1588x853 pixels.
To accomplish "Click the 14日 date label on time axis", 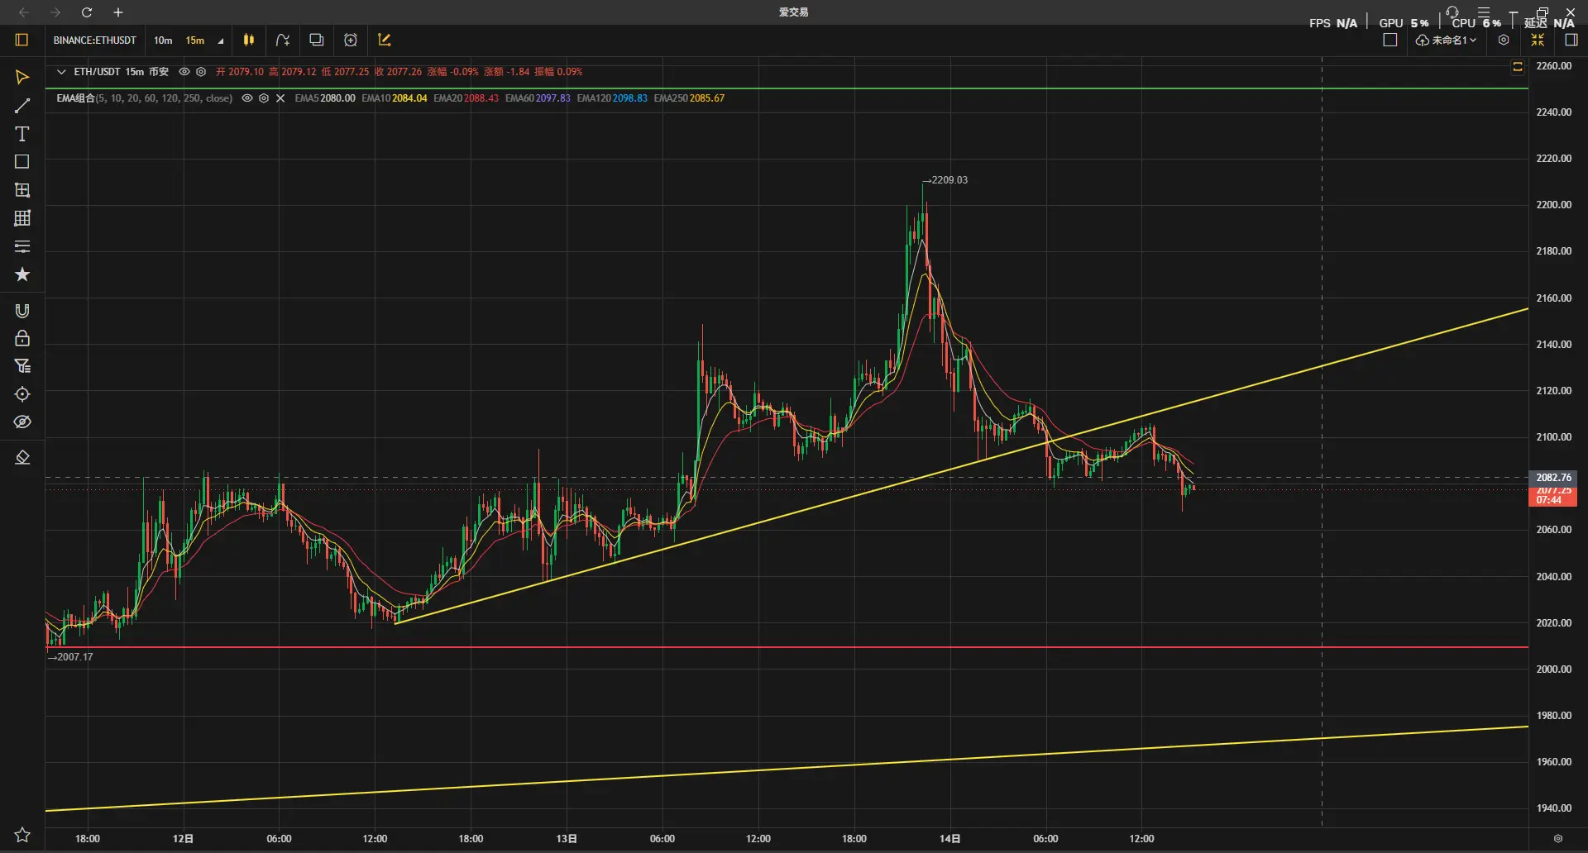I will 949,839.
